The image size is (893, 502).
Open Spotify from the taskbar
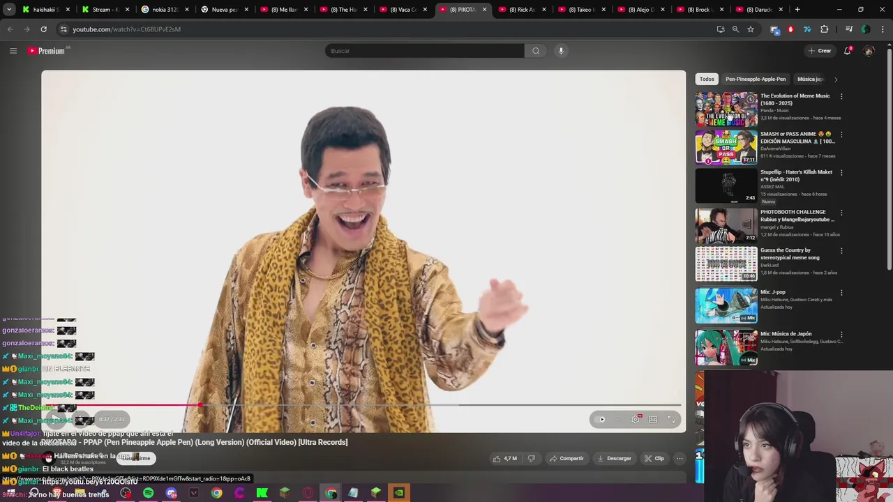tap(148, 493)
